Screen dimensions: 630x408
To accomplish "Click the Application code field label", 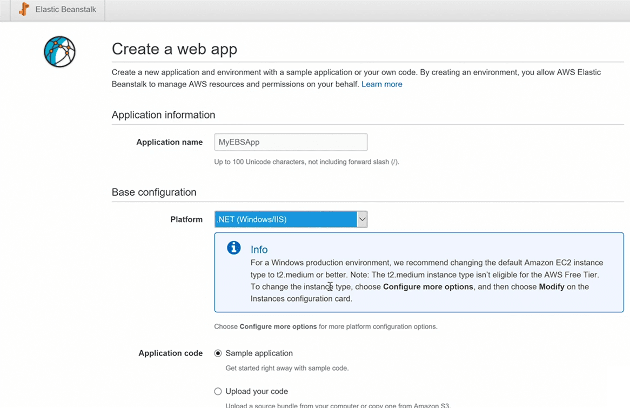I will point(170,353).
